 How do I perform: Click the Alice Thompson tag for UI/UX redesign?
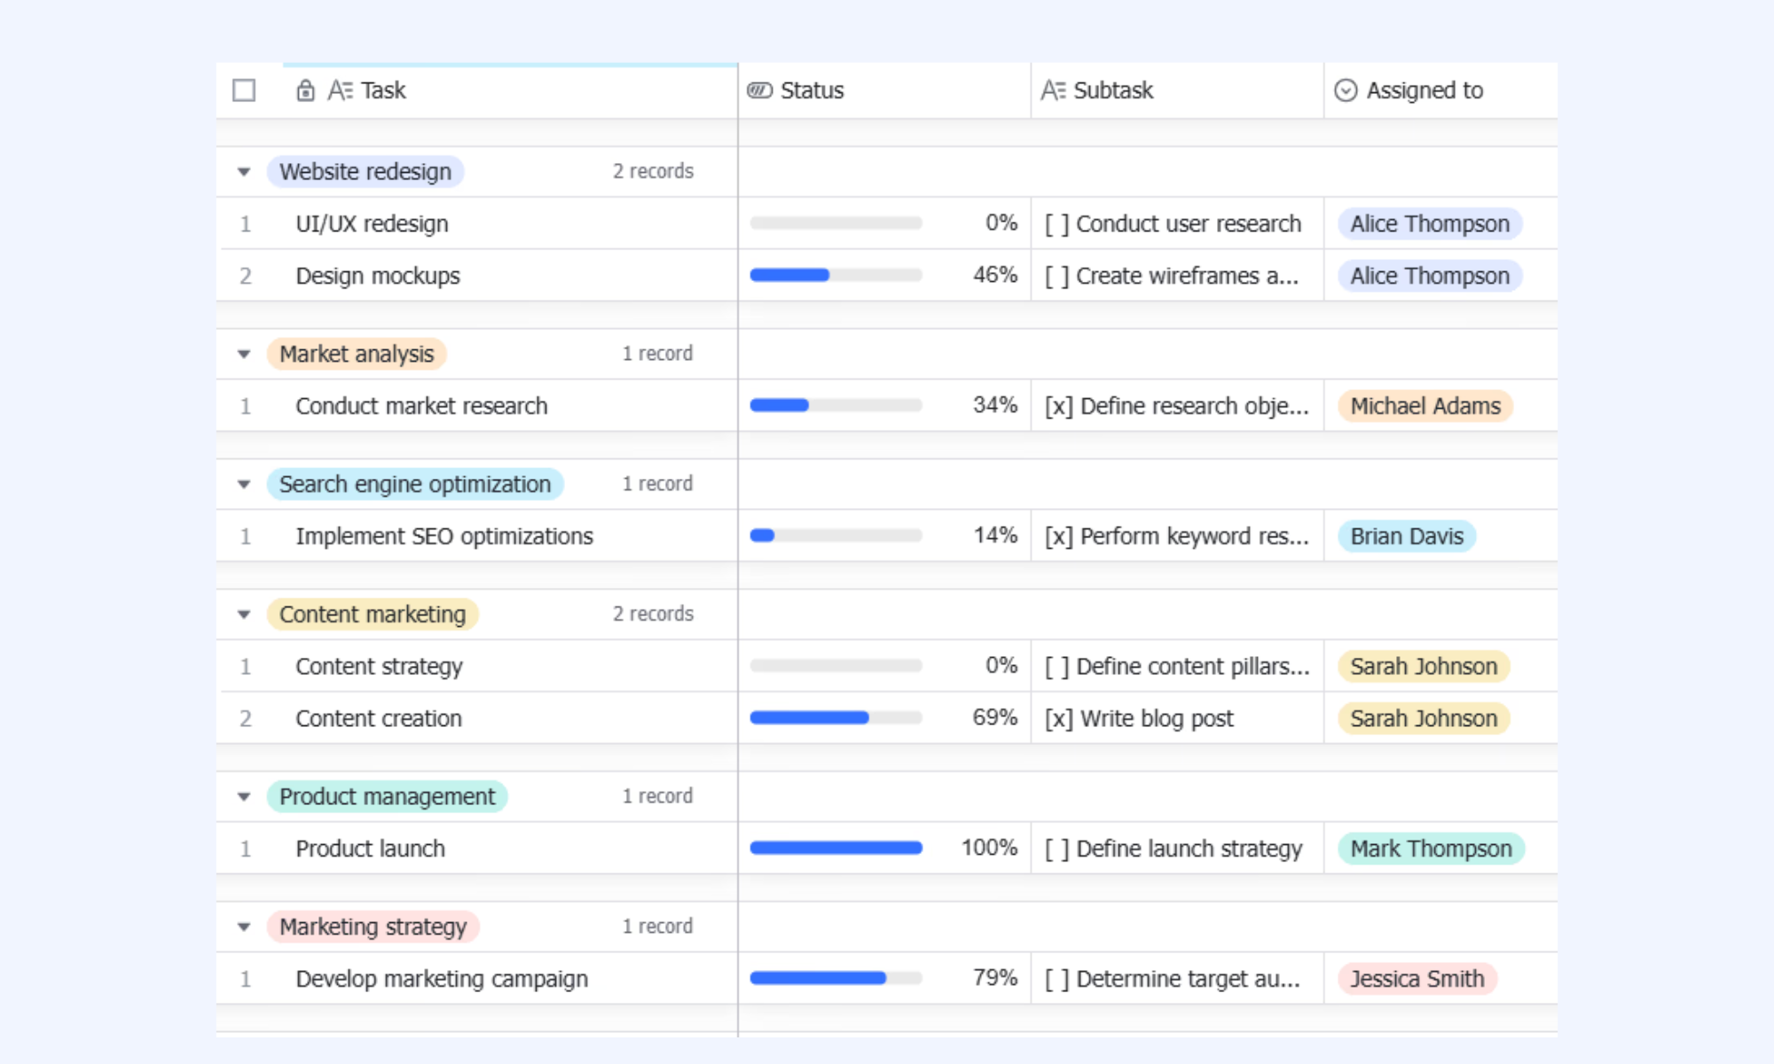coord(1430,223)
